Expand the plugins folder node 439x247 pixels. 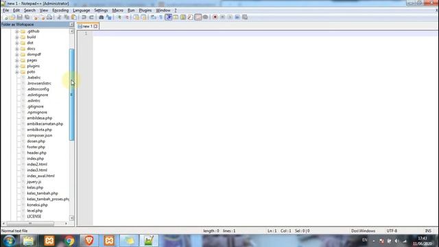(16, 66)
